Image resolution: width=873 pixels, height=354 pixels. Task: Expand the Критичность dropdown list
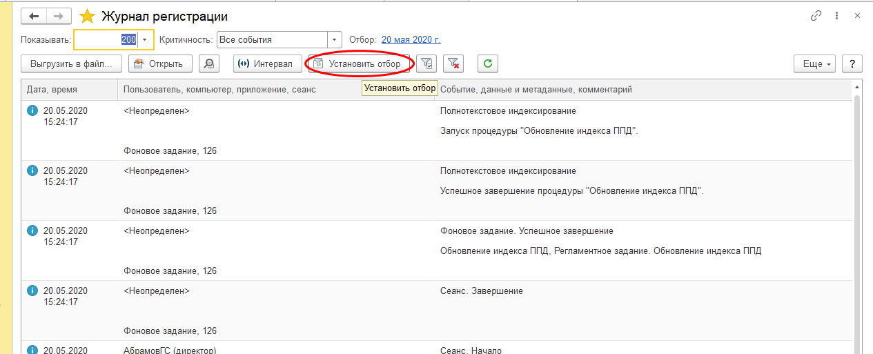coord(334,40)
